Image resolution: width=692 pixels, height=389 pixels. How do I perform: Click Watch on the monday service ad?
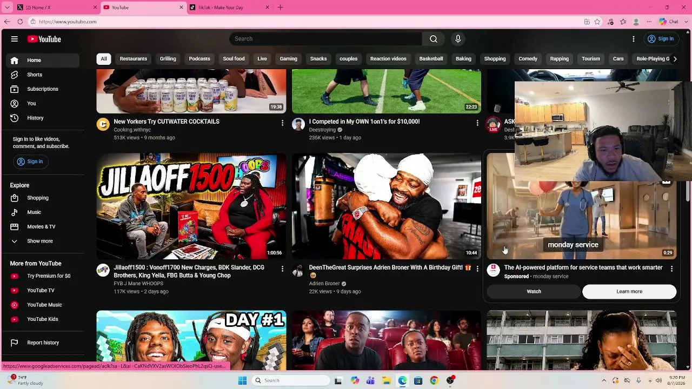point(534,291)
